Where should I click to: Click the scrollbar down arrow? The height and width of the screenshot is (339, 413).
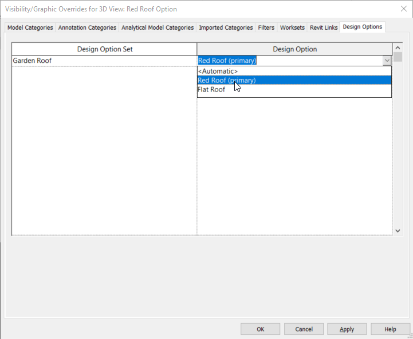pyautogui.click(x=398, y=231)
